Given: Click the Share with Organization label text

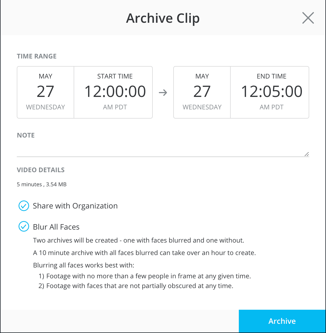Looking at the screenshot, I should [75, 206].
